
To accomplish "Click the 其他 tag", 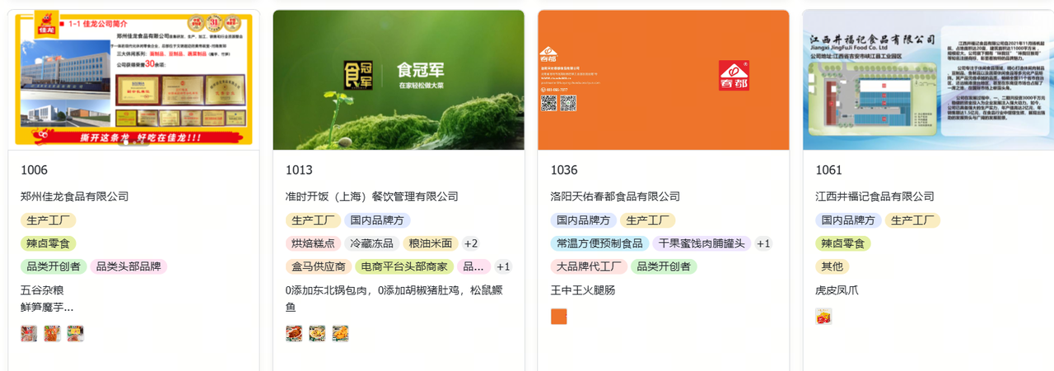I will pyautogui.click(x=832, y=267).
